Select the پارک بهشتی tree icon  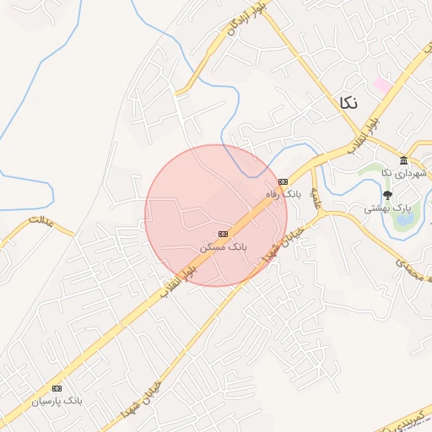coord(387,195)
